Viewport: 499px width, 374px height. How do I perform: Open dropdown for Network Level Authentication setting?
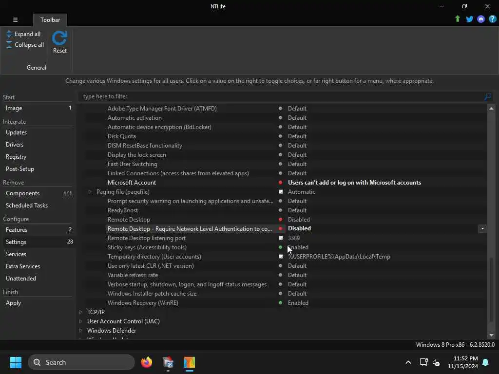click(482, 229)
